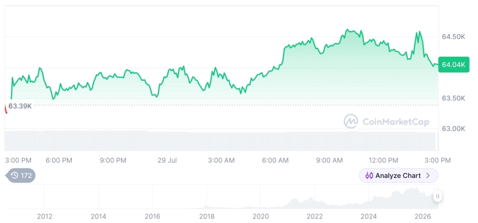The width and height of the screenshot is (478, 223).
Task: Click the CoinMarketCap watermark logo icon
Action: pos(351,121)
